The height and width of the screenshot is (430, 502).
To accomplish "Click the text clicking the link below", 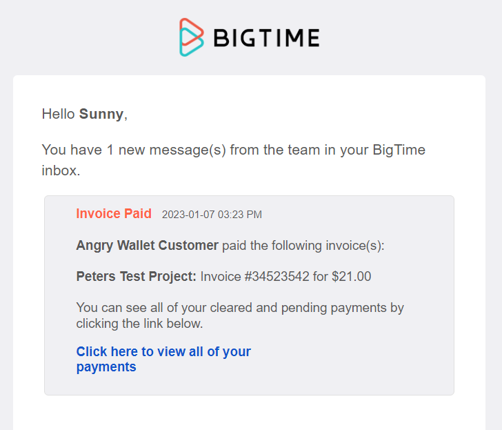I will click(x=139, y=324).
